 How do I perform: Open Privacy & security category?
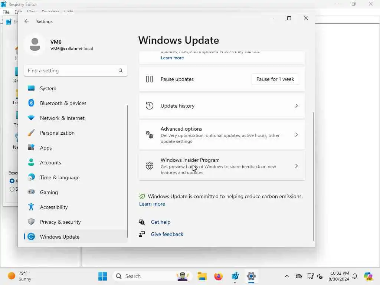(76, 222)
